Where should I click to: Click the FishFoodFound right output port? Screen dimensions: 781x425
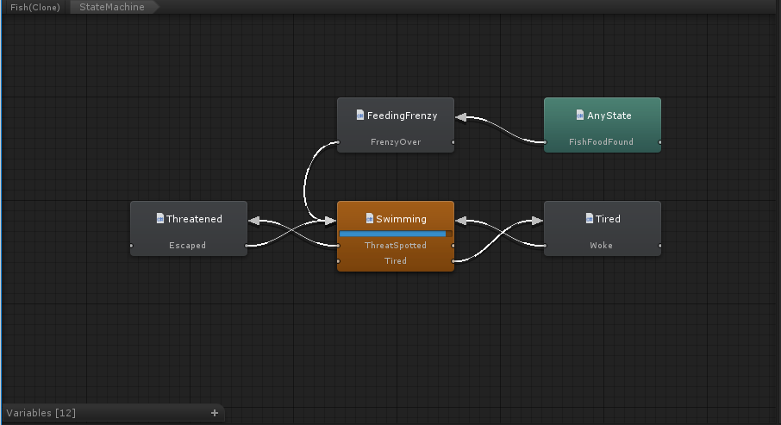pos(660,142)
